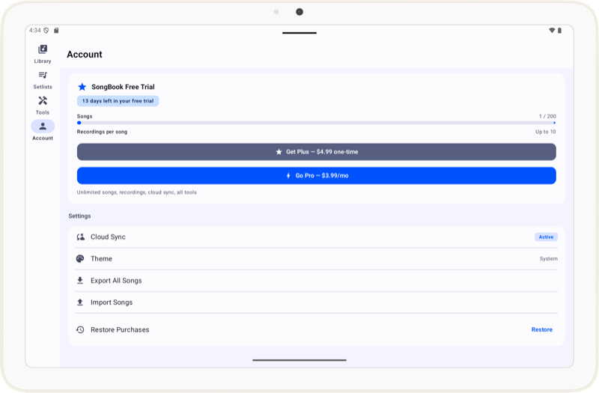Tap the Setlists label in the side rail
The image size is (599, 393).
click(x=43, y=87)
